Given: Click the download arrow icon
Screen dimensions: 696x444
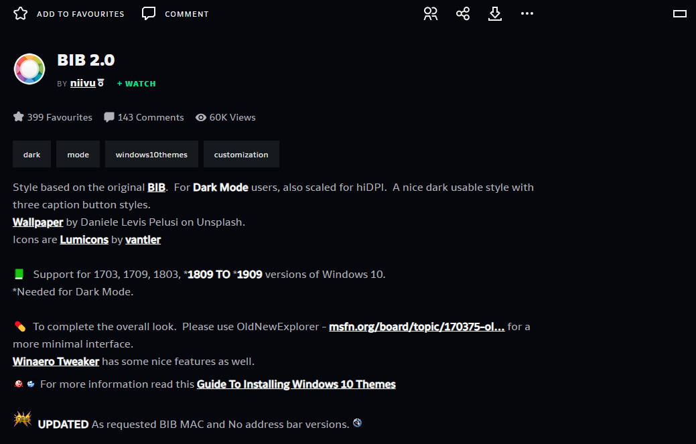Looking at the screenshot, I should (495, 14).
